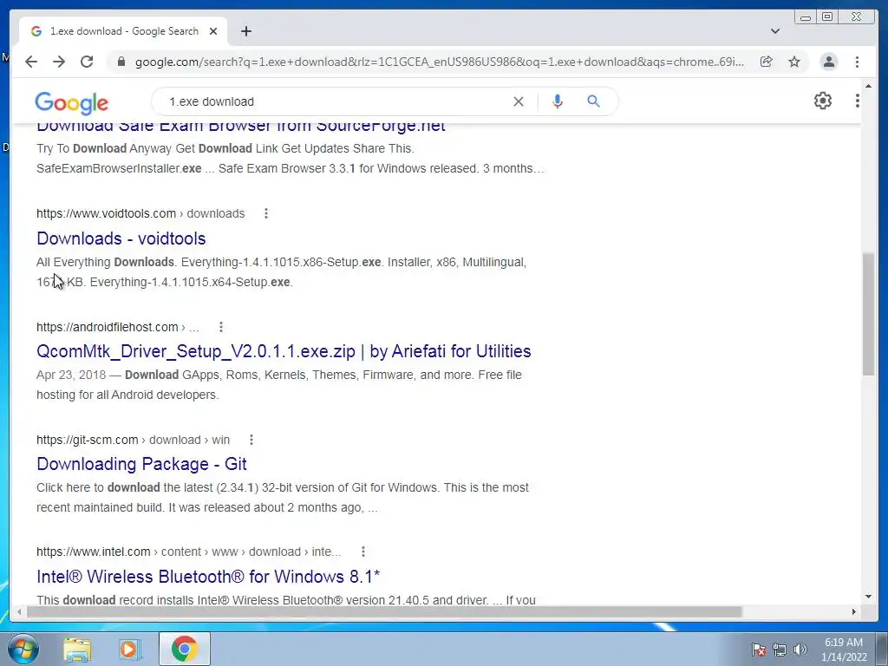
Task: Select Chrome icon in taskbar
Action: click(184, 649)
